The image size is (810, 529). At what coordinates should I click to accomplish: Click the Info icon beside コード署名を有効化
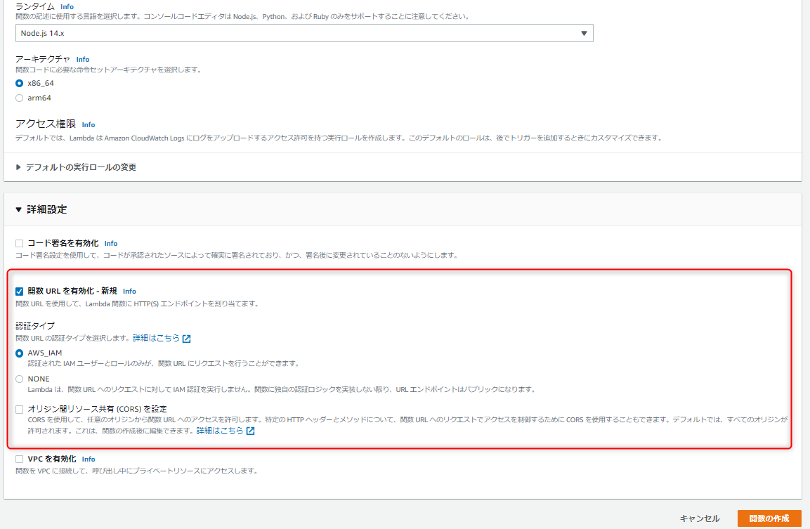pos(111,243)
